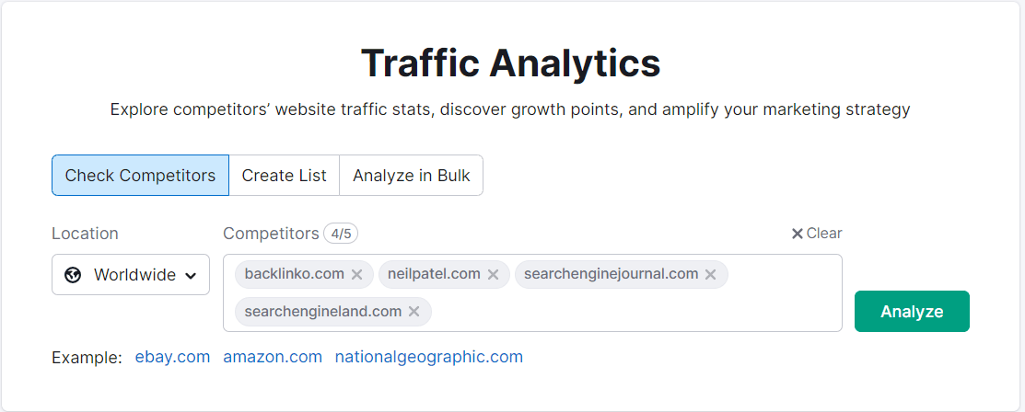1025x412 pixels.
Task: Delete searchengineland.com competitor chip
Action: [413, 312]
